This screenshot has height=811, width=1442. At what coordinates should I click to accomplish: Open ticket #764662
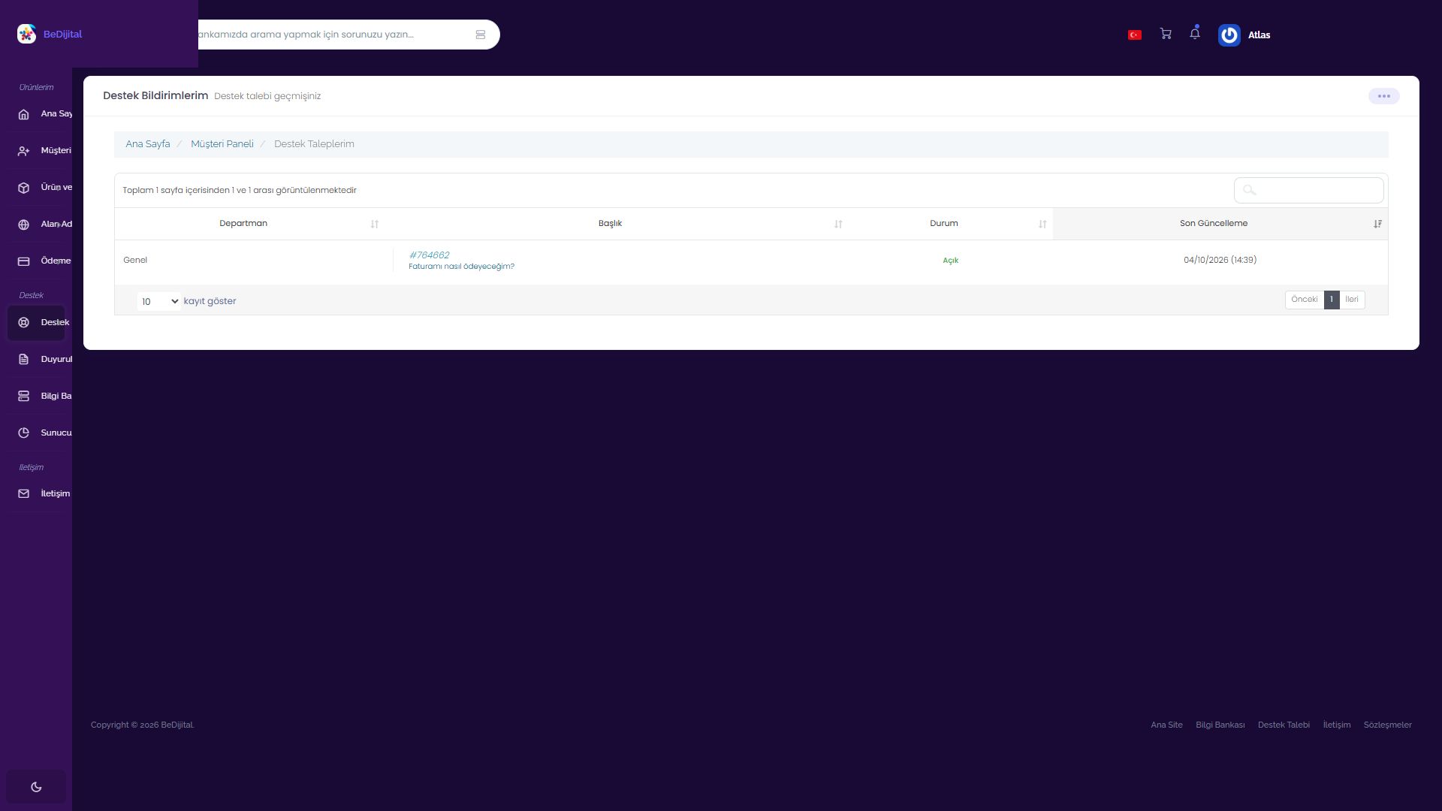coord(429,255)
